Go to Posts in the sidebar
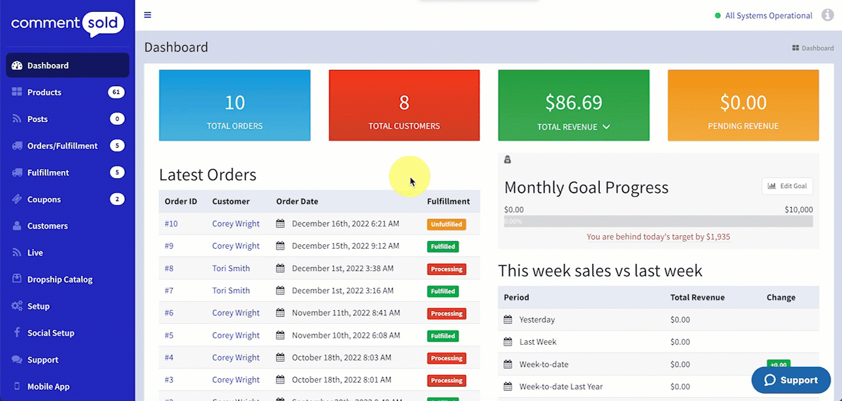This screenshot has height=401, width=842. (37, 119)
